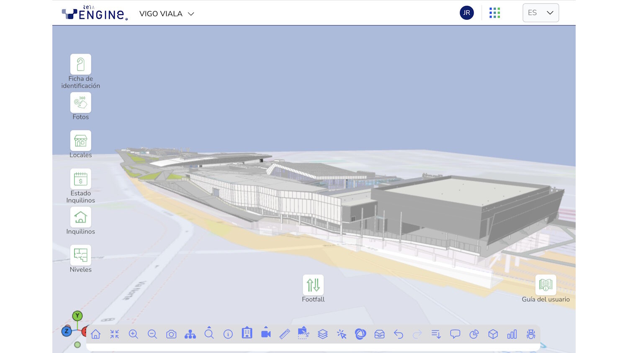
Task: Open the Ficha de identificación panel
Action: pos(80,64)
